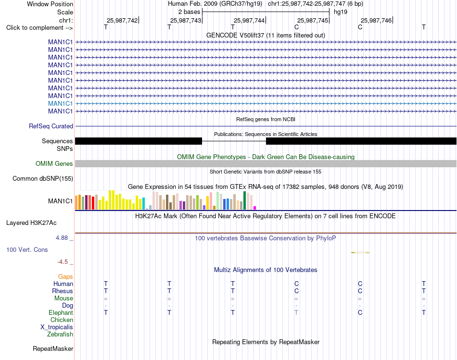Select the Dog alignment row label
Viewport: 457px width, 360px height.
pyautogui.click(x=67, y=305)
